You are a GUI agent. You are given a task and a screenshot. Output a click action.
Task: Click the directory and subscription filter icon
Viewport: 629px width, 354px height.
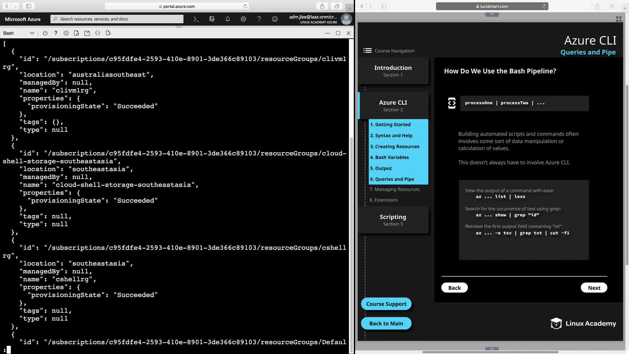(212, 19)
